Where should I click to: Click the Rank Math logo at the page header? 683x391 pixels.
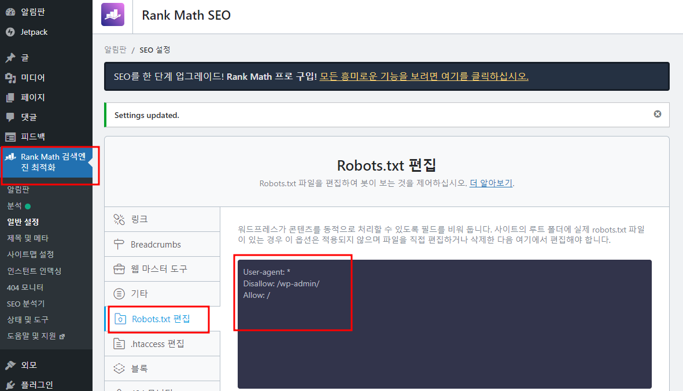[x=112, y=14]
